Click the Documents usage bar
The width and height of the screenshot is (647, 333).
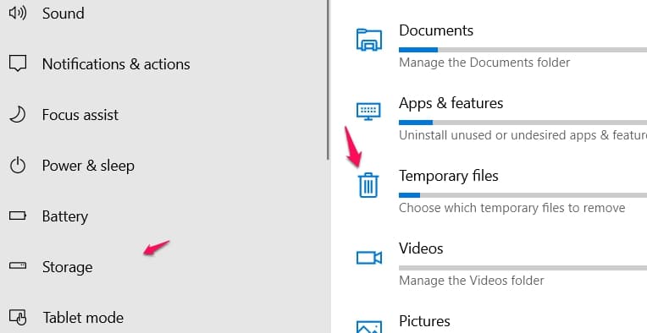coord(523,50)
